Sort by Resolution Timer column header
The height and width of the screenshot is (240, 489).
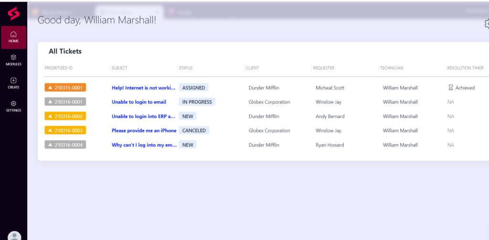465,68
